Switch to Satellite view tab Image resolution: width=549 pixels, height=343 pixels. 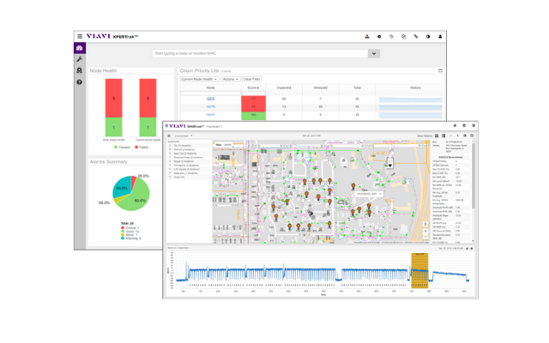coord(227,145)
